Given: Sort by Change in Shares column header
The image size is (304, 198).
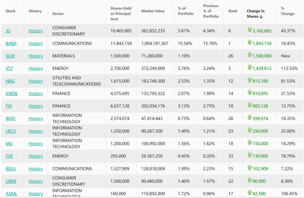Looking at the screenshot, I should 256,14.
